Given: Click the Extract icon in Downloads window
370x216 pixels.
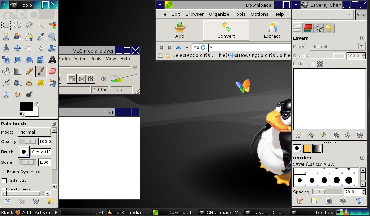Looking at the screenshot, I should [x=272, y=30].
